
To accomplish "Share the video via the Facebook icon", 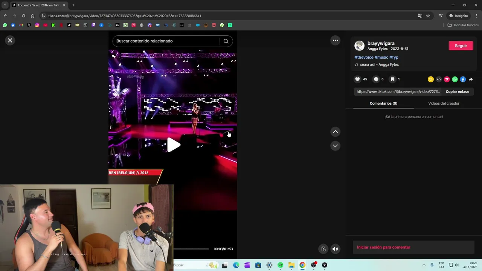I will tap(463, 79).
